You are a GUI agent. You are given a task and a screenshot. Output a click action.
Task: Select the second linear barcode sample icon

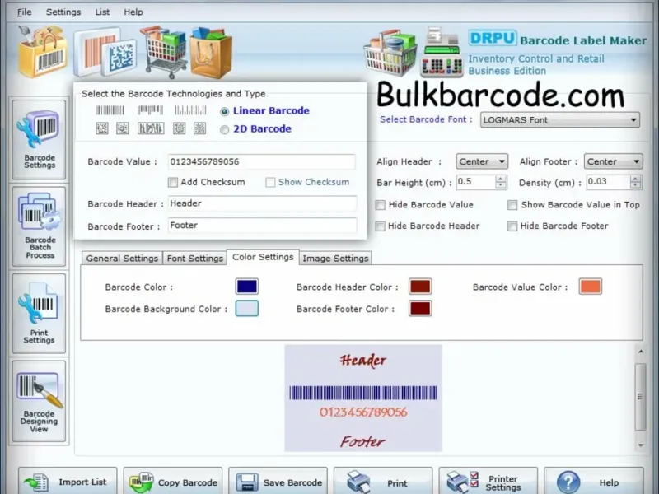(x=150, y=110)
